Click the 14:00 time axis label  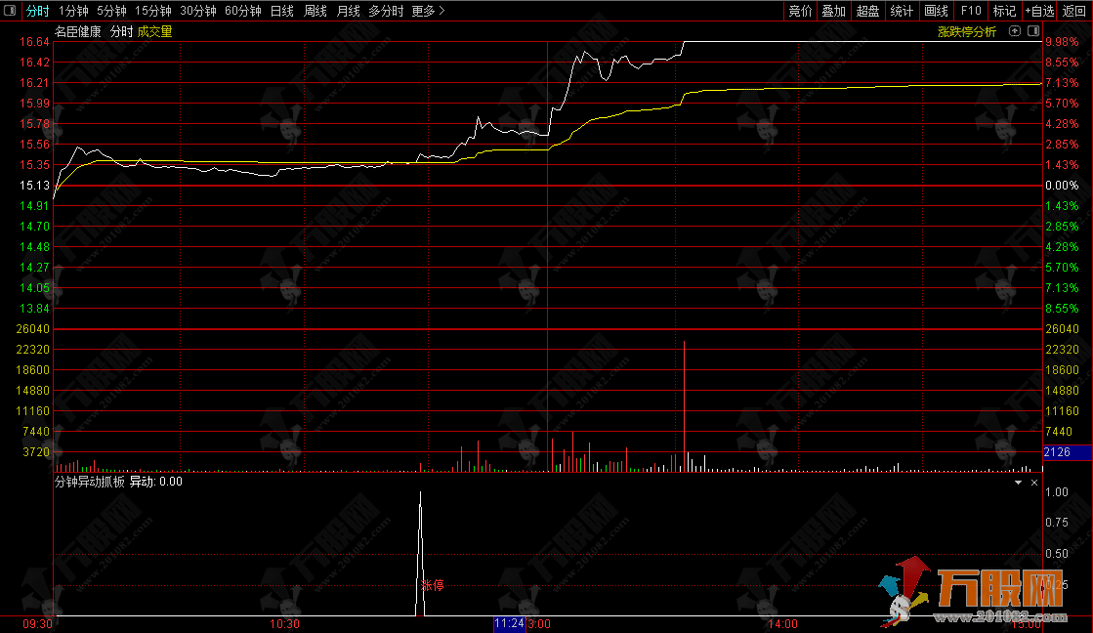click(782, 624)
